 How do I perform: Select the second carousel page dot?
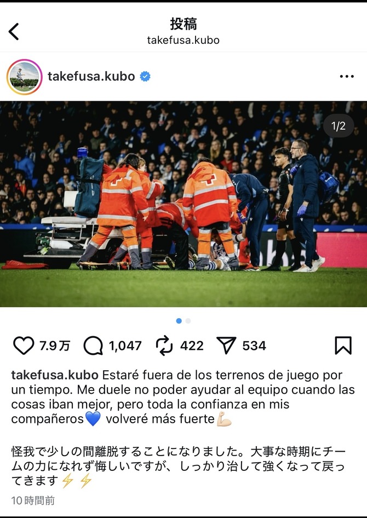188,321
